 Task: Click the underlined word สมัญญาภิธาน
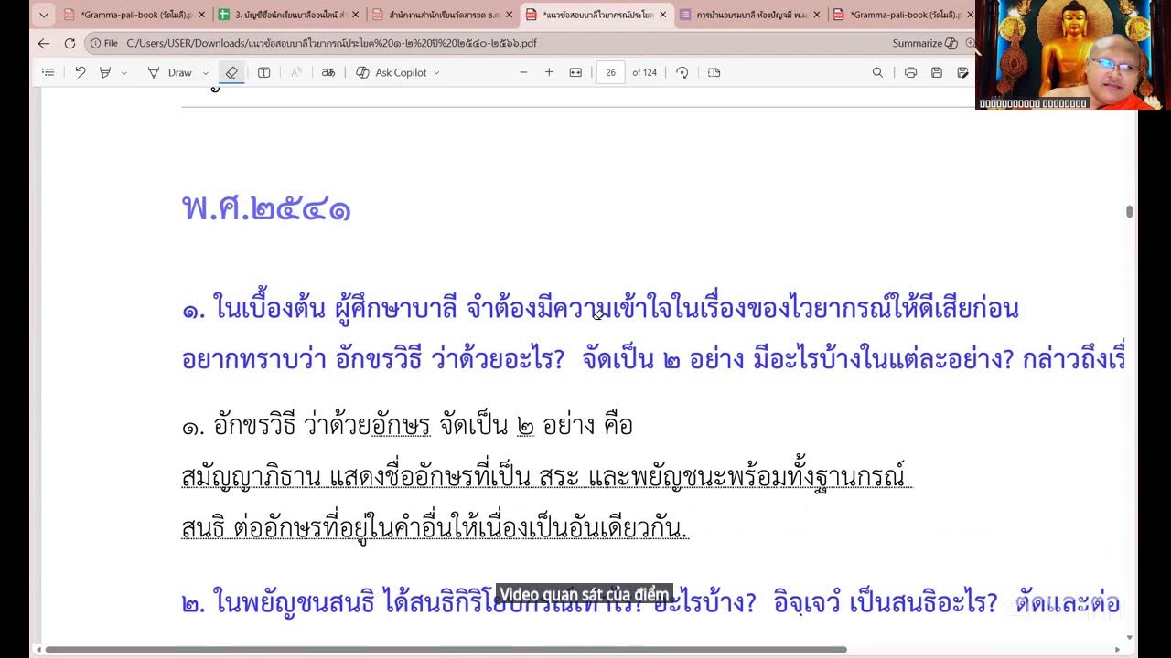coord(251,477)
